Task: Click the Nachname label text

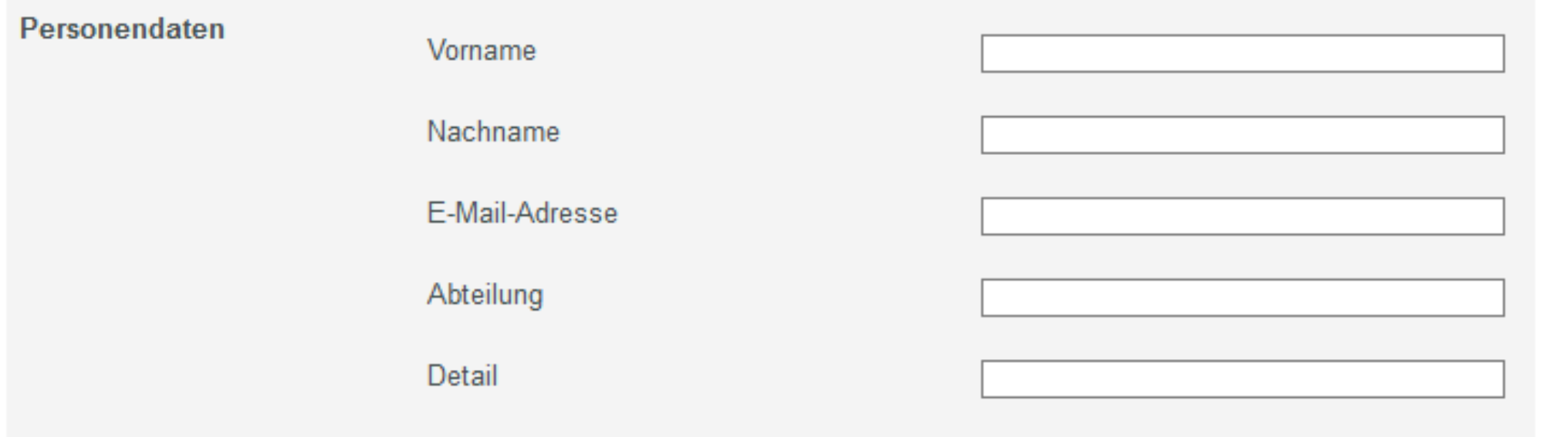Action: tap(493, 132)
